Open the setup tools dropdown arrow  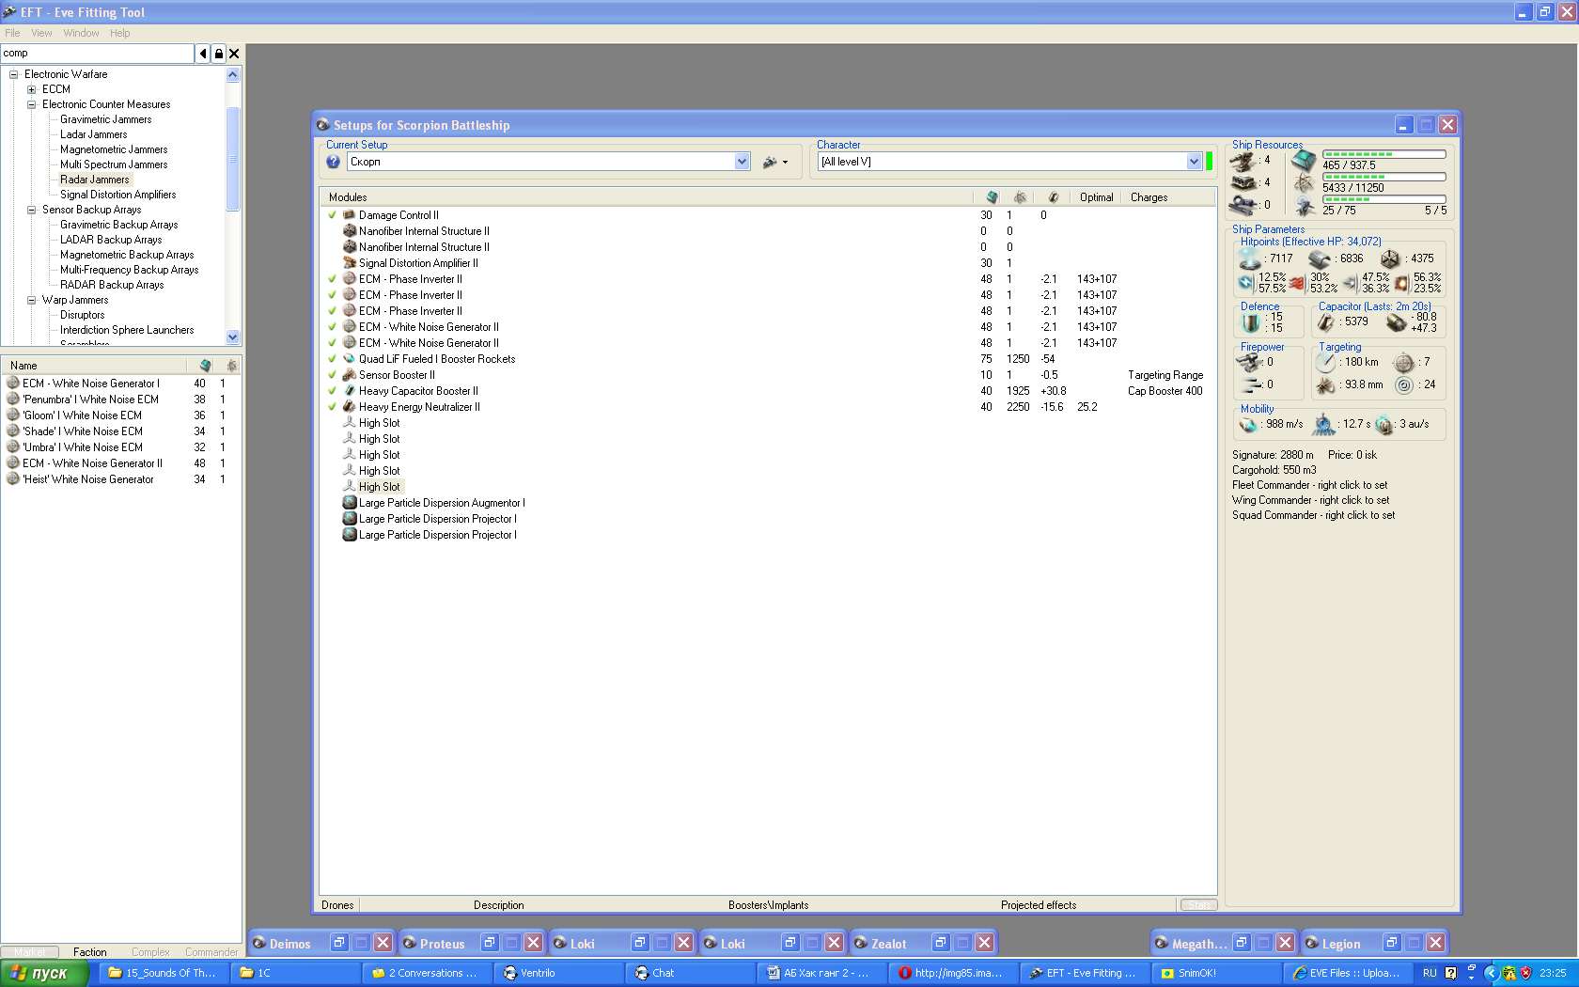(x=786, y=163)
